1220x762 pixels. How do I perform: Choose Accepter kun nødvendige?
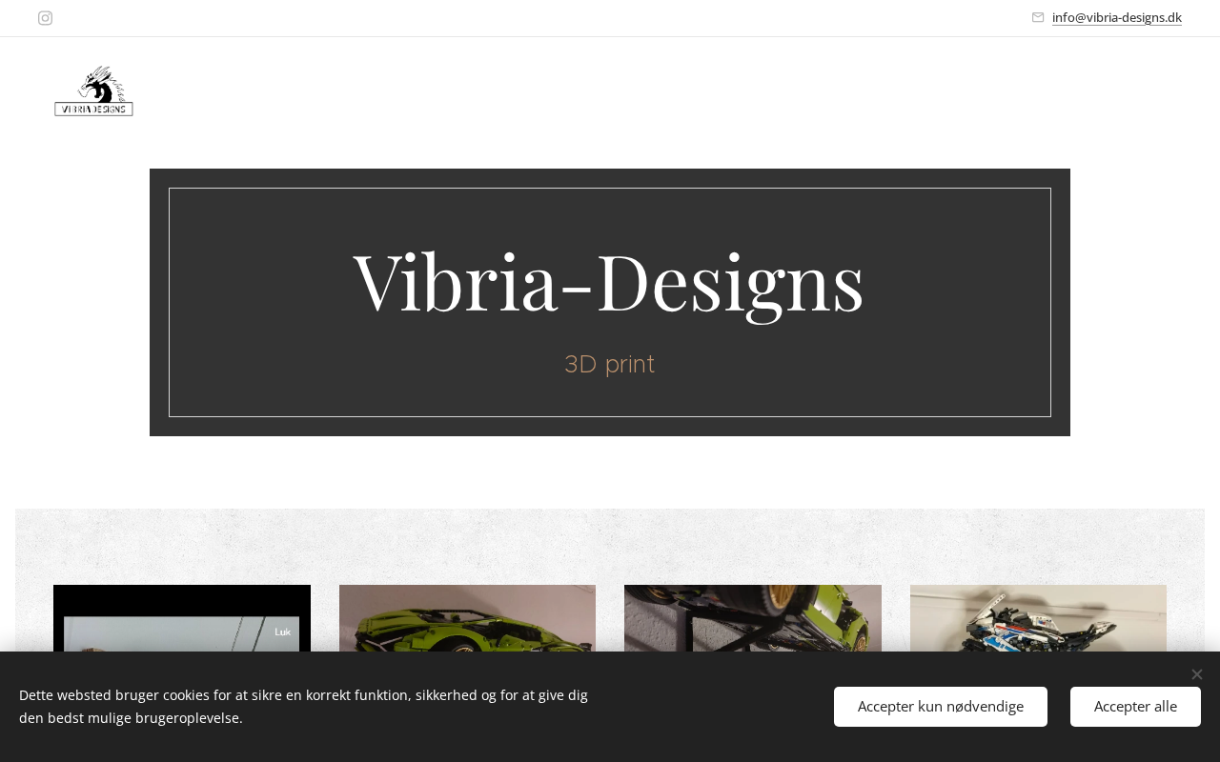click(x=941, y=707)
